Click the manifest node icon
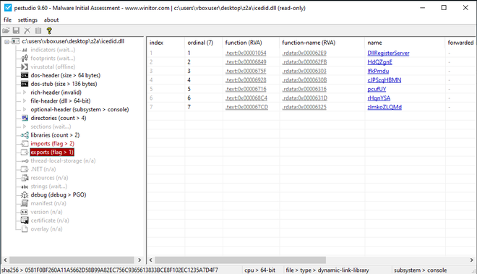 coord(25,203)
